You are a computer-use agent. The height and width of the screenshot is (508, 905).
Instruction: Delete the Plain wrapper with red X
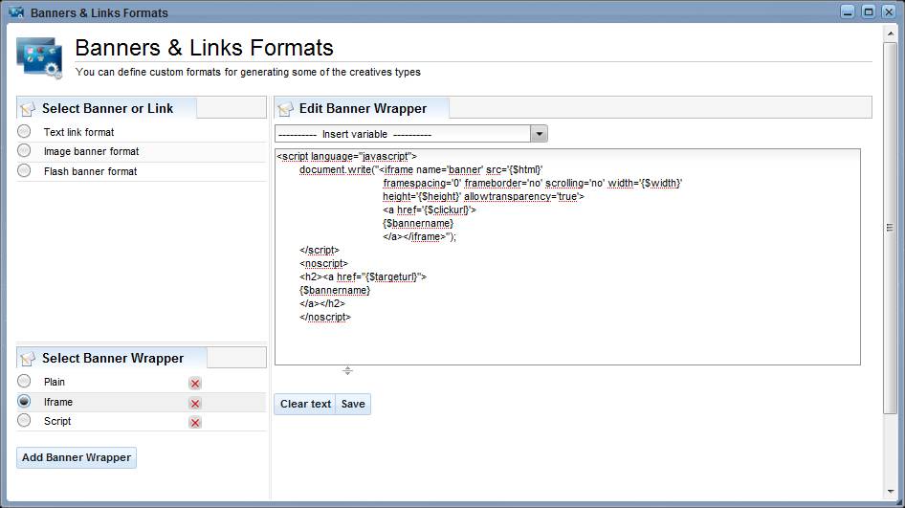[195, 384]
